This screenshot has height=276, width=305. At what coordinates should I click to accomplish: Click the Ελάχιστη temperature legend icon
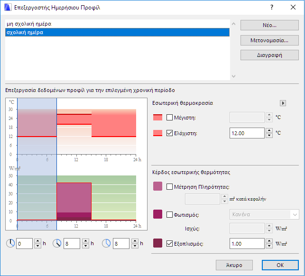click(158, 133)
